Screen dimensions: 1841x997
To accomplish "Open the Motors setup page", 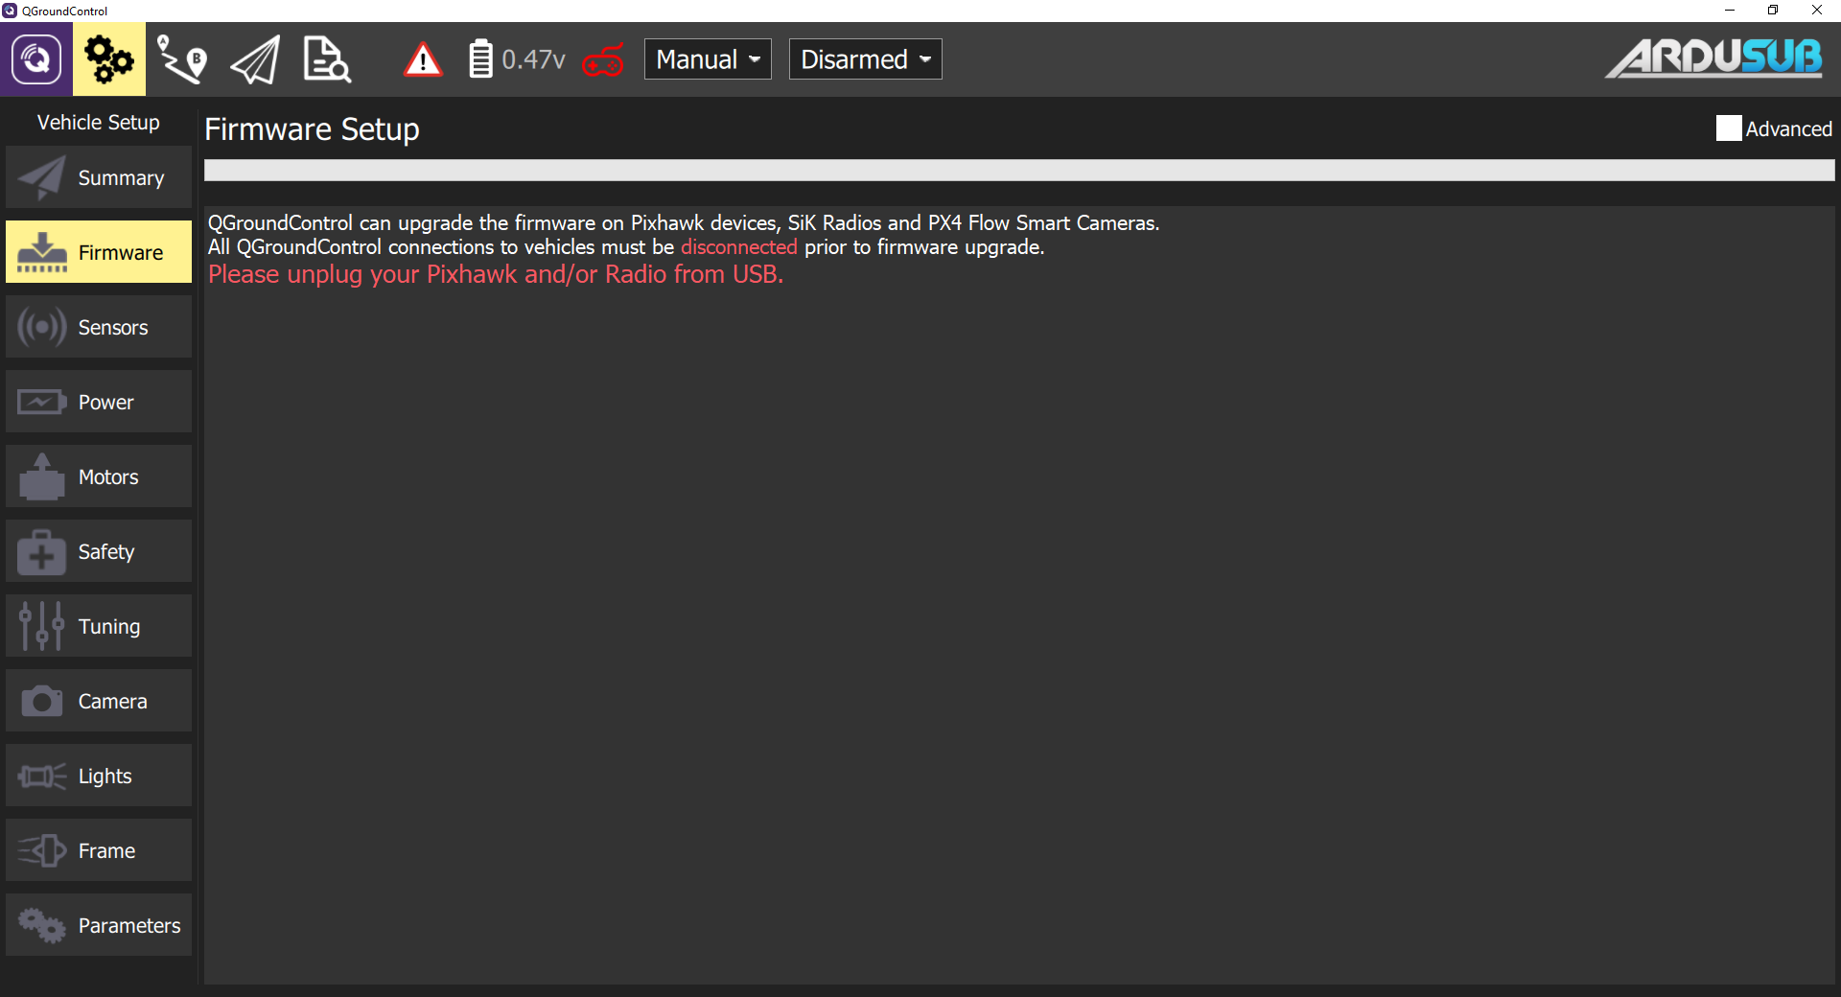I will pyautogui.click(x=99, y=476).
